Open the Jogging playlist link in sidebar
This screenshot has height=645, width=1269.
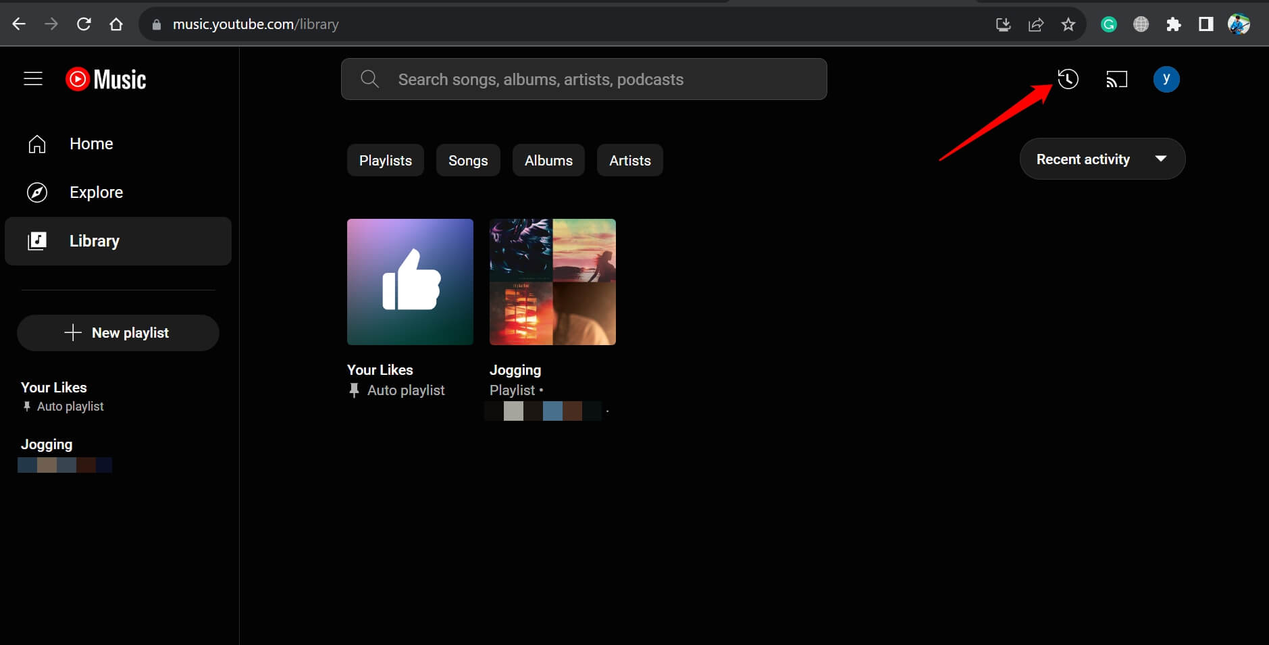click(47, 444)
